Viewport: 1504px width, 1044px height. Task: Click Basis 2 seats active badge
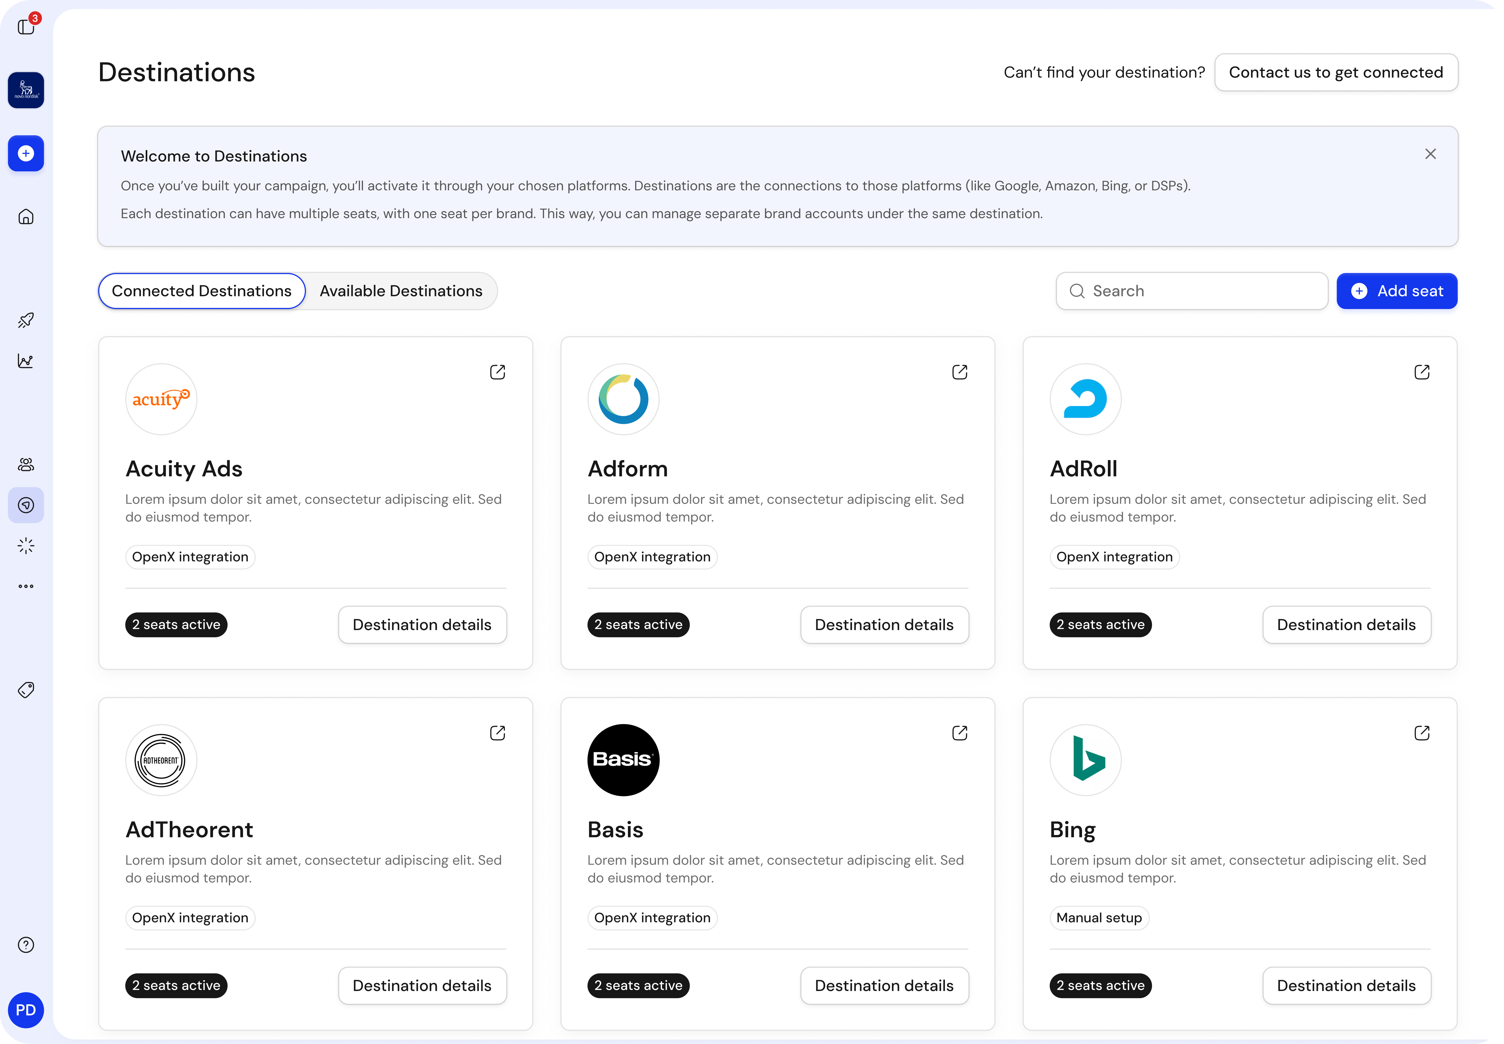click(638, 986)
